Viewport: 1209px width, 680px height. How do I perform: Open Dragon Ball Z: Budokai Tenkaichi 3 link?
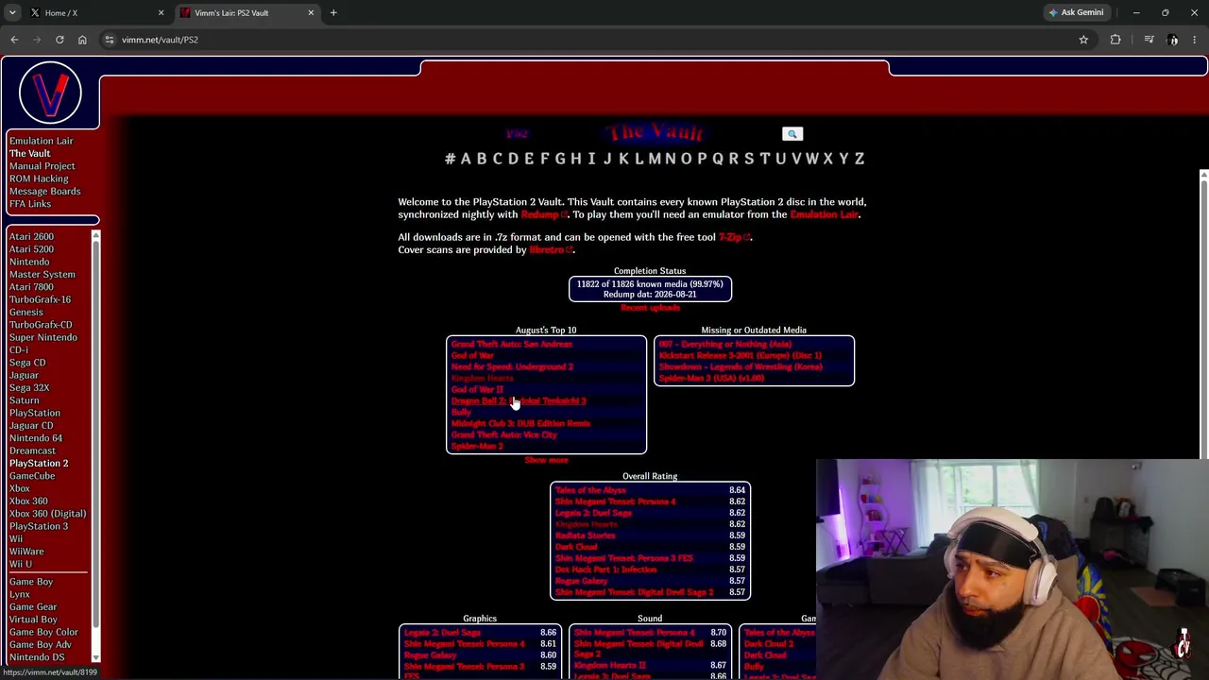(x=519, y=401)
